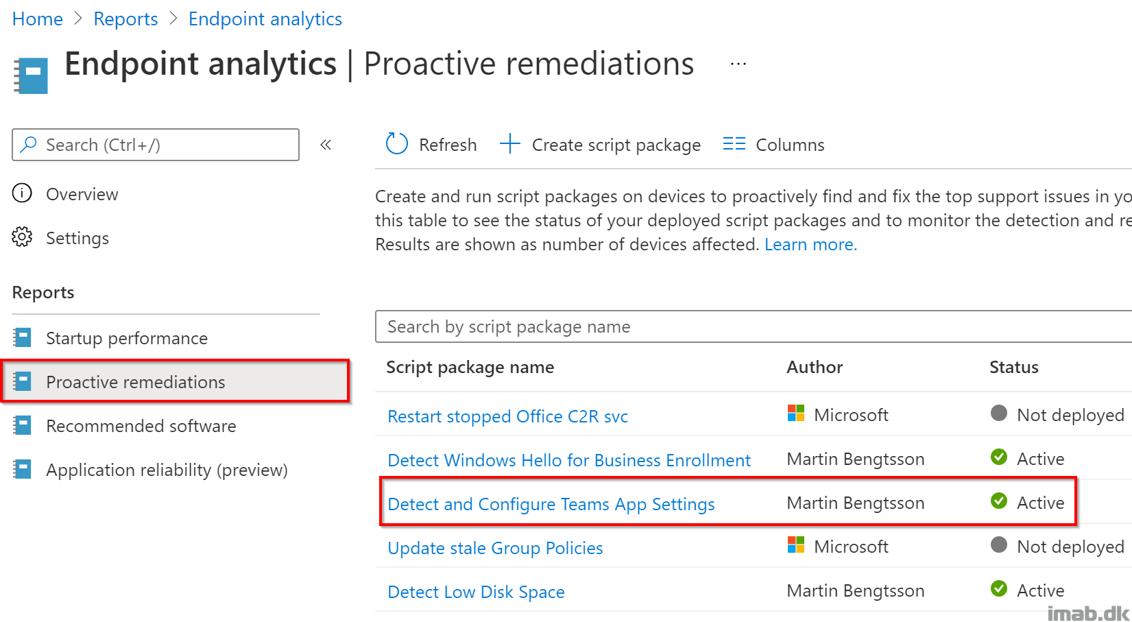Click Microsoft author text in Restart stopped Office row
This screenshot has width=1132, height=622.
pos(851,415)
